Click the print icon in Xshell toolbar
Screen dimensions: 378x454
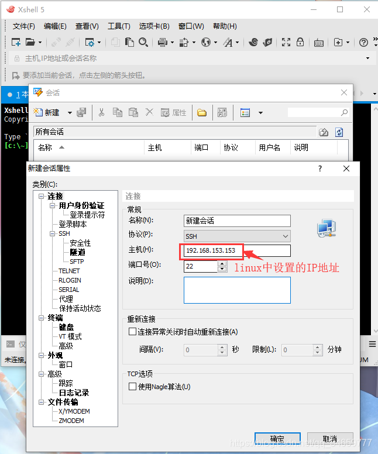pos(163,42)
